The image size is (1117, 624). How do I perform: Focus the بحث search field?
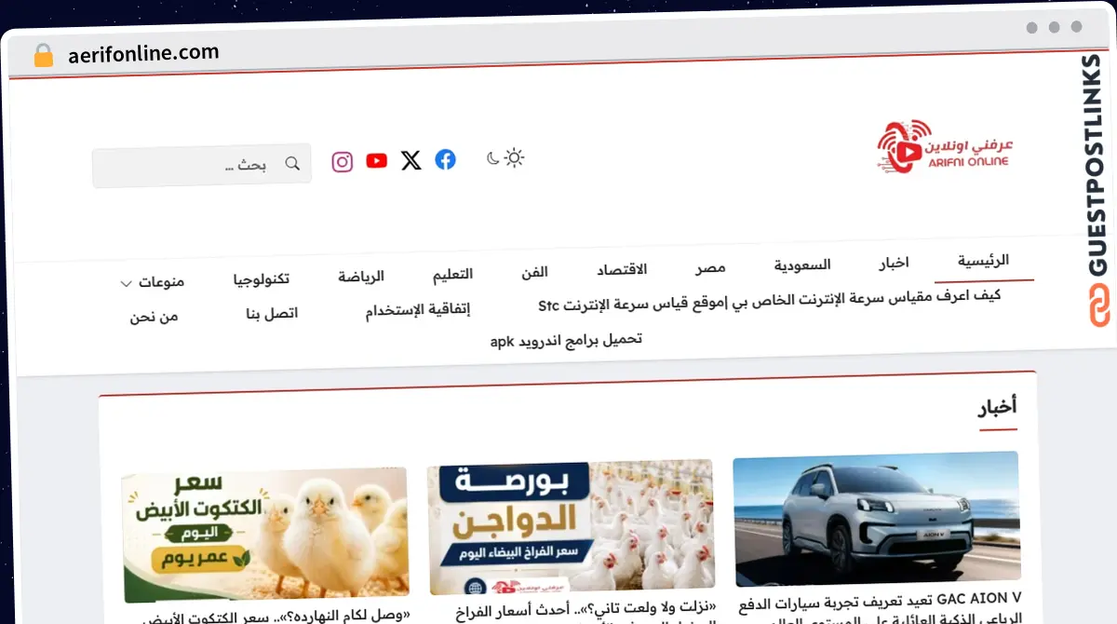(202, 165)
